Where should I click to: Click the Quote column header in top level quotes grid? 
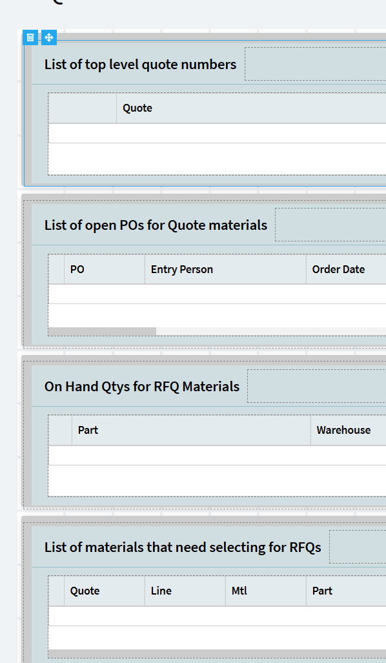251,108
